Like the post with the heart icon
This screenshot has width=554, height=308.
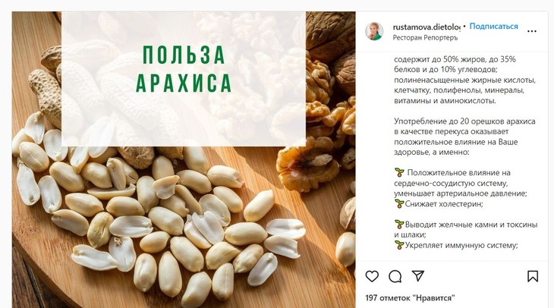tap(372, 276)
